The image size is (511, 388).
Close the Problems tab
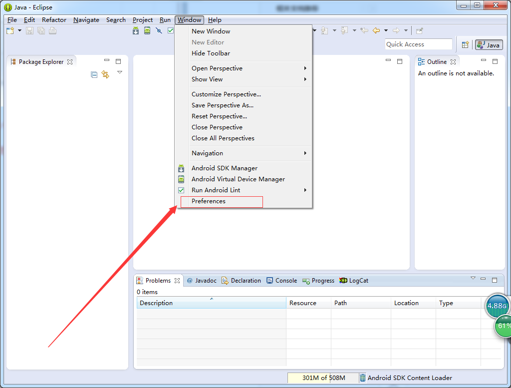click(x=177, y=281)
